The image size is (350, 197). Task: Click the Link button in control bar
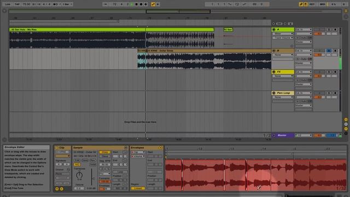coord(8,4)
